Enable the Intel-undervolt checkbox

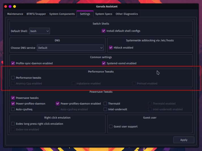click(x=105, y=109)
